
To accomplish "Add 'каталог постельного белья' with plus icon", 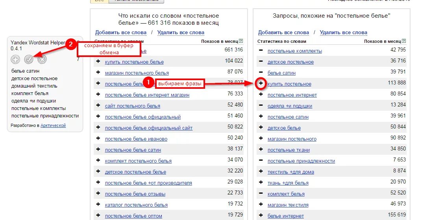I will tap(98, 204).
